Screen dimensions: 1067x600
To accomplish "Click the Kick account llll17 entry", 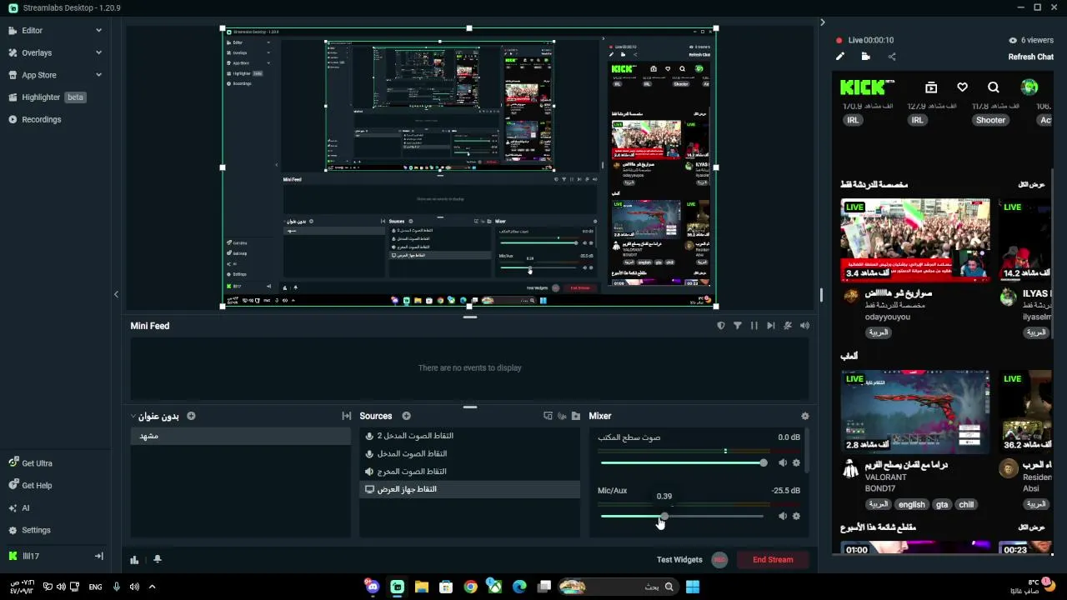I will coord(30,556).
